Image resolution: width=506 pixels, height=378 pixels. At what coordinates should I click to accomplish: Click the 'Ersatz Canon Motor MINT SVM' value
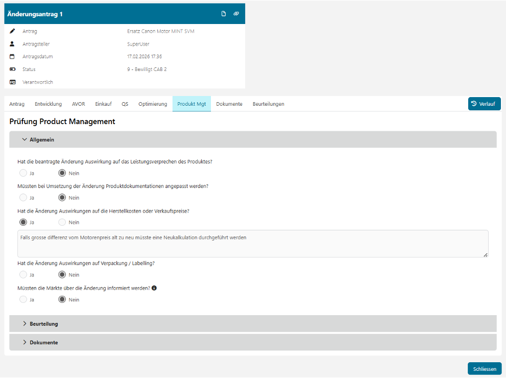161,31
